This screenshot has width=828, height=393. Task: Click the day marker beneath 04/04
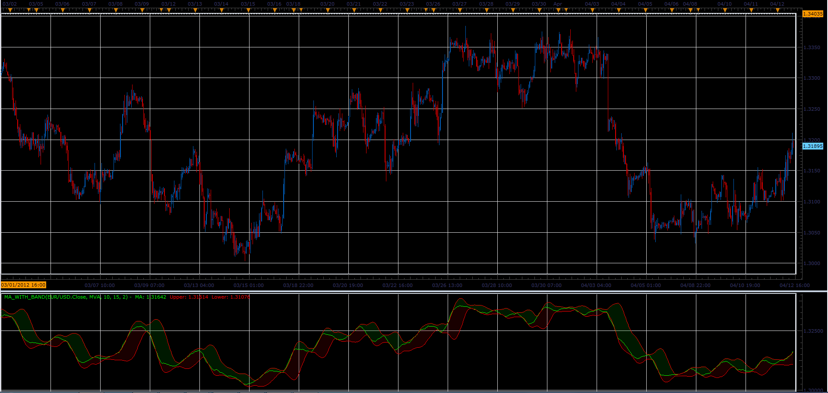(619, 10)
